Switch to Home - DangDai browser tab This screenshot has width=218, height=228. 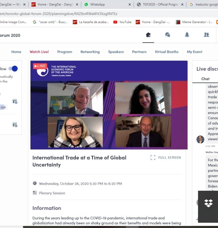(x=55, y=4)
